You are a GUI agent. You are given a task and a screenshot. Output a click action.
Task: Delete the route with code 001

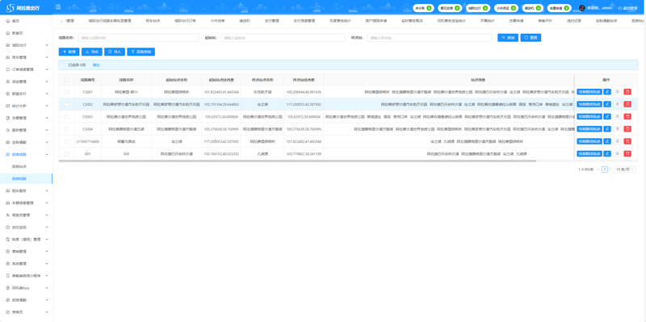pyautogui.click(x=627, y=154)
